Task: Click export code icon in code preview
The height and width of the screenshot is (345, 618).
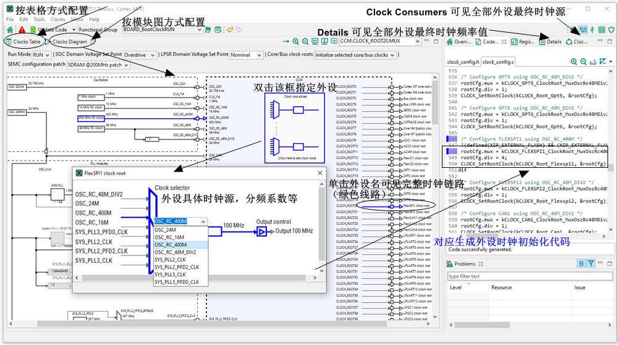Action: pyautogui.click(x=593, y=61)
